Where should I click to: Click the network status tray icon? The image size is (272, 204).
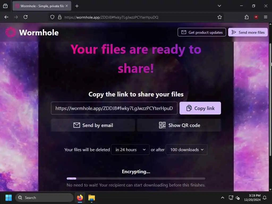click(231, 198)
